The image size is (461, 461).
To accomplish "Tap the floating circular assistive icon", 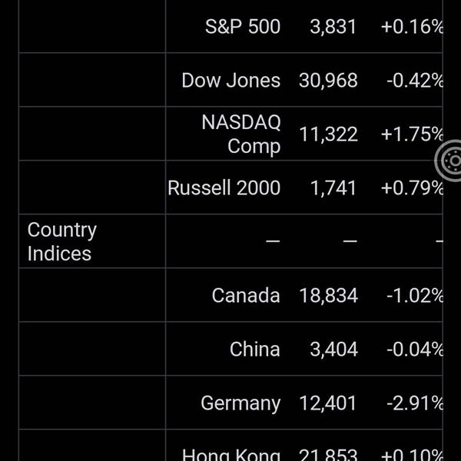I will coord(448,161).
